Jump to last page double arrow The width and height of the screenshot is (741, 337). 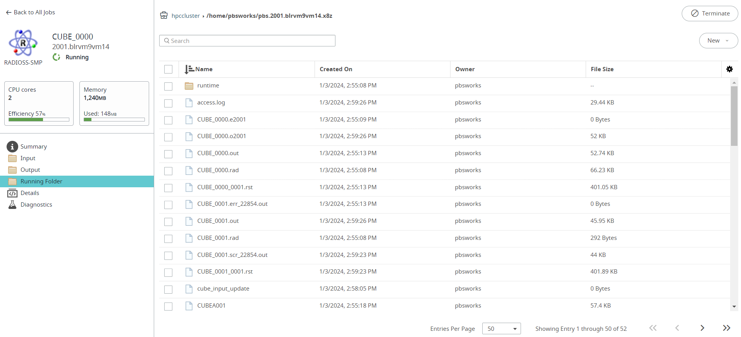[x=726, y=328]
